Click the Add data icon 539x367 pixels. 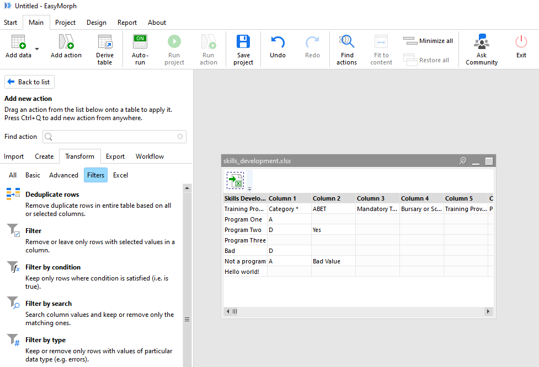click(19, 42)
